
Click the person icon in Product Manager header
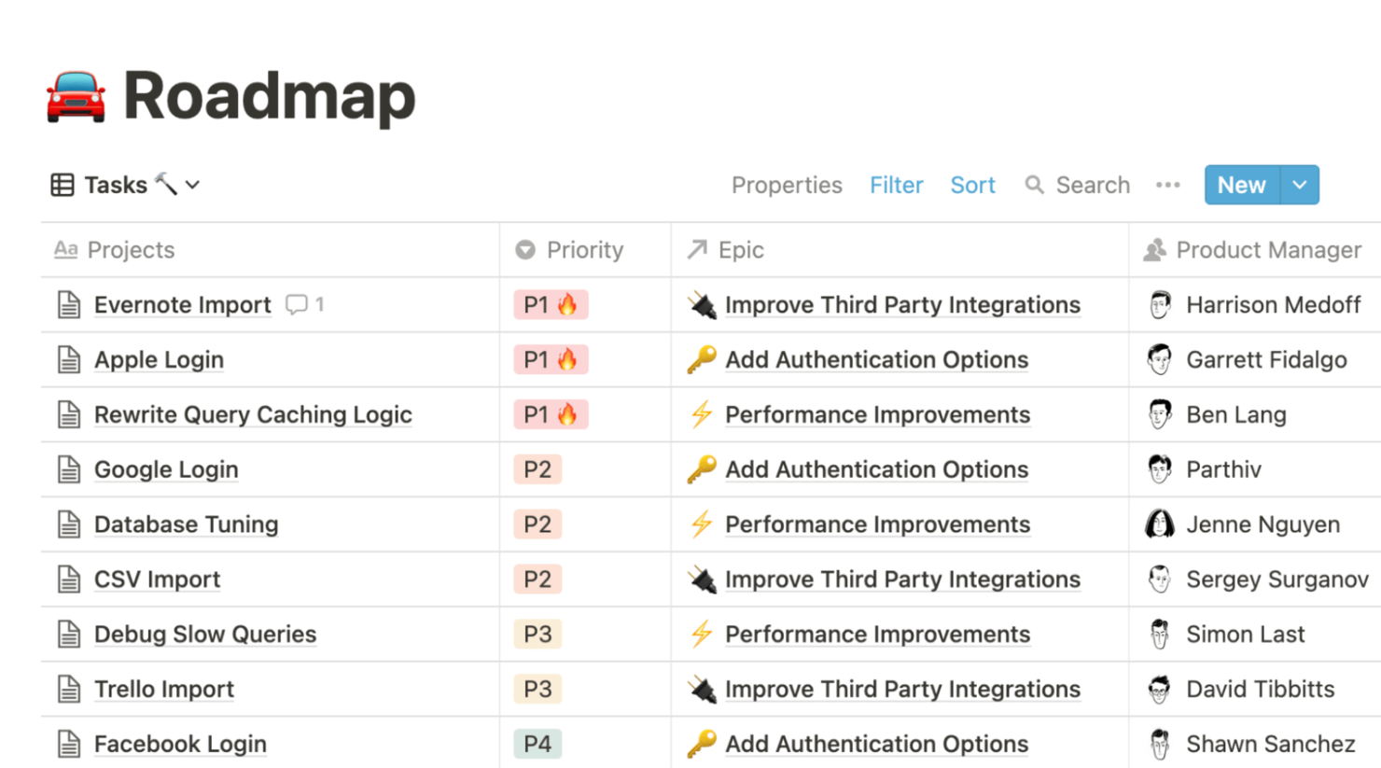tap(1154, 249)
